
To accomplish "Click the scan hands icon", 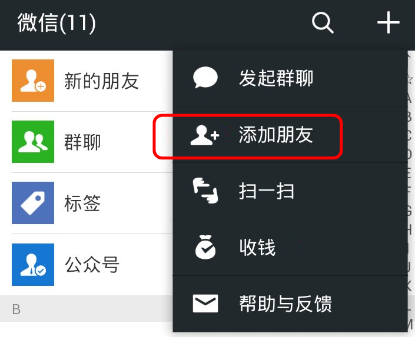I will (x=205, y=191).
